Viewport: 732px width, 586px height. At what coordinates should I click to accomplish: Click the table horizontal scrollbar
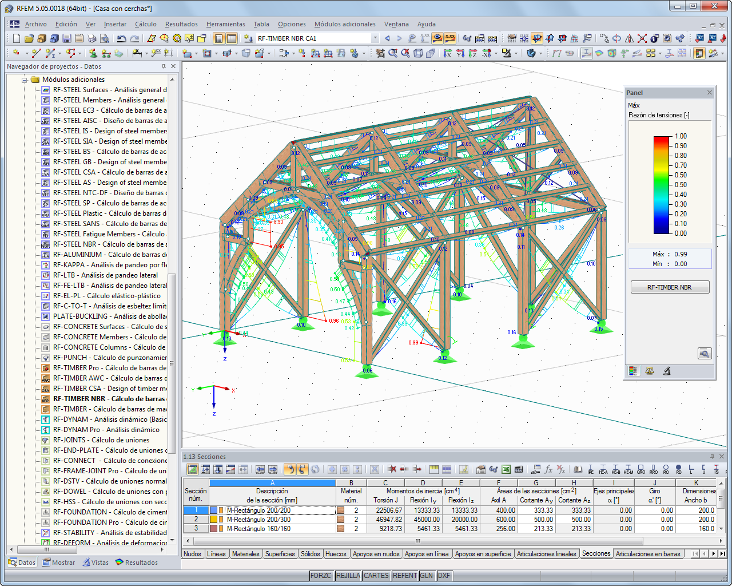point(417,541)
